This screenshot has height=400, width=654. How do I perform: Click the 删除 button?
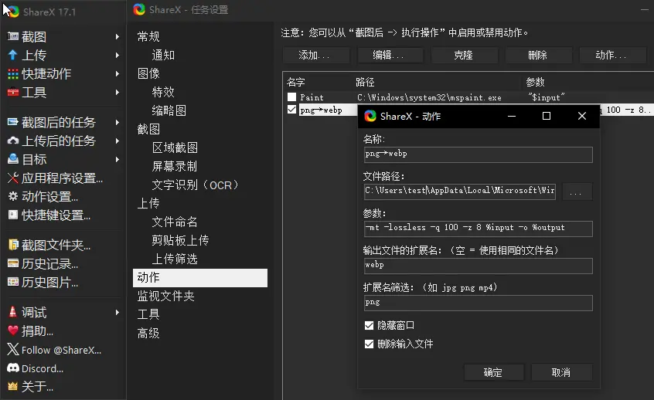[539, 55]
